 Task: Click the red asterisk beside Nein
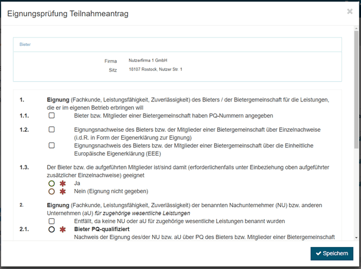63,192
